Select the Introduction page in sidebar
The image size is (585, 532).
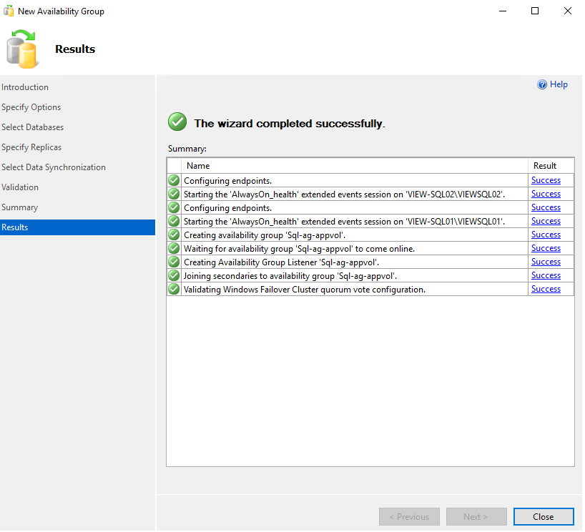[x=25, y=87]
